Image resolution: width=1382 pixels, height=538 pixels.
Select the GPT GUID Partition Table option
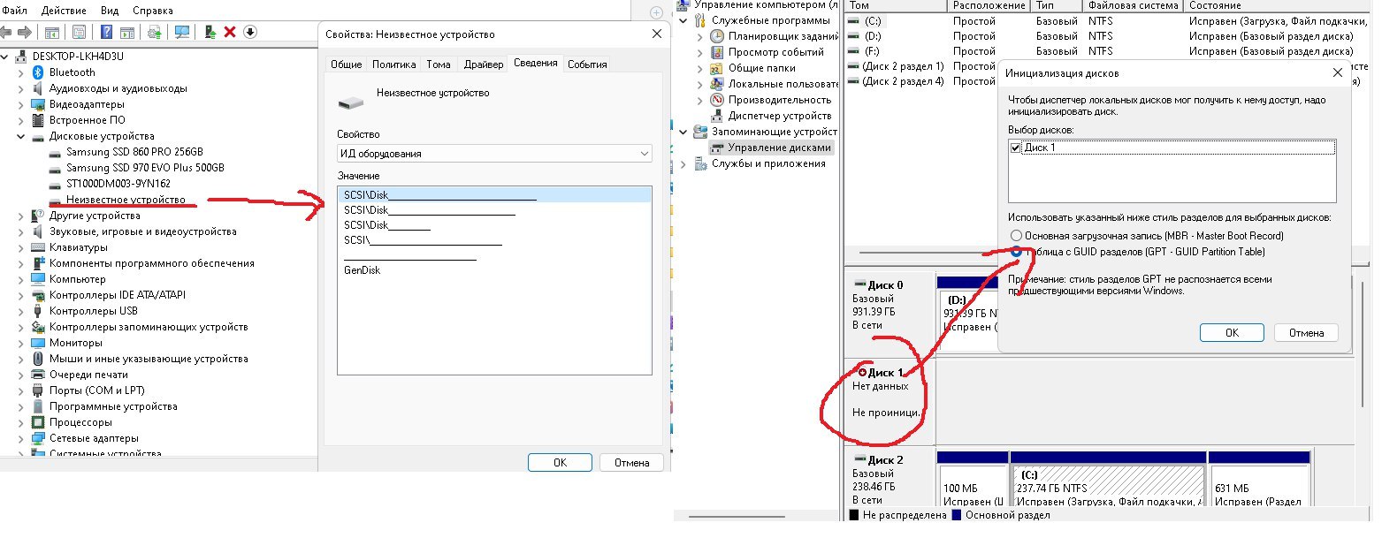pos(1016,252)
